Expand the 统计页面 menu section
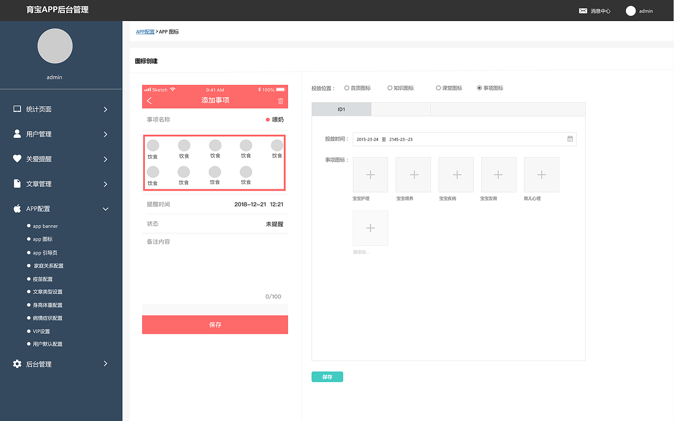The width and height of the screenshot is (674, 421). (x=105, y=109)
